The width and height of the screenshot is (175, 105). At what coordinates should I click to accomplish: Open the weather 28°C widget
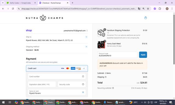pyautogui.click(x=133, y=102)
